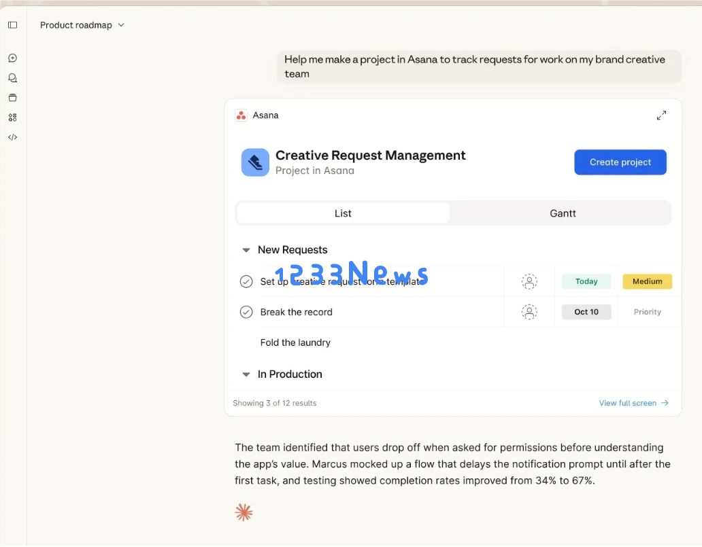The height and width of the screenshot is (547, 702).
Task: Expand the Asana widget with the diagonal arrow
Action: 661,115
